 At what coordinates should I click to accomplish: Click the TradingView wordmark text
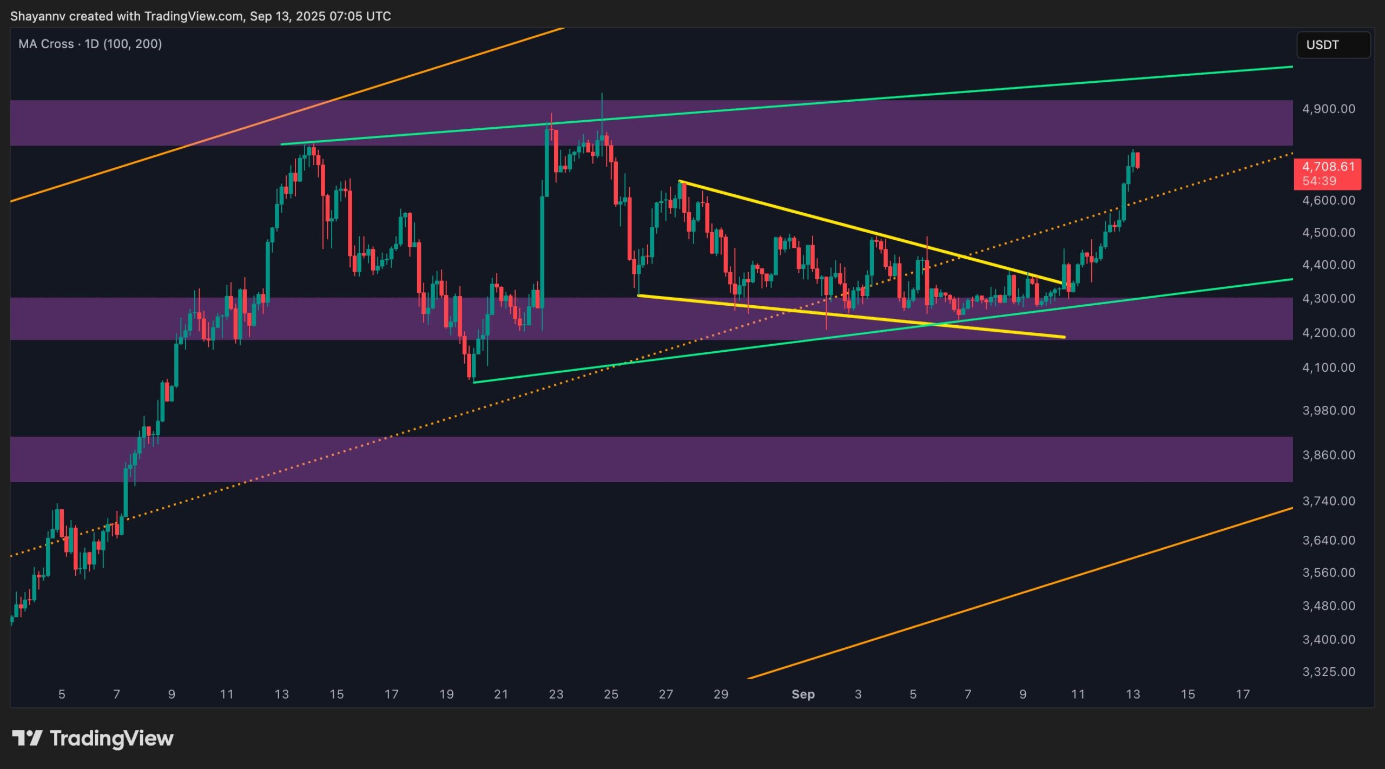click(111, 738)
